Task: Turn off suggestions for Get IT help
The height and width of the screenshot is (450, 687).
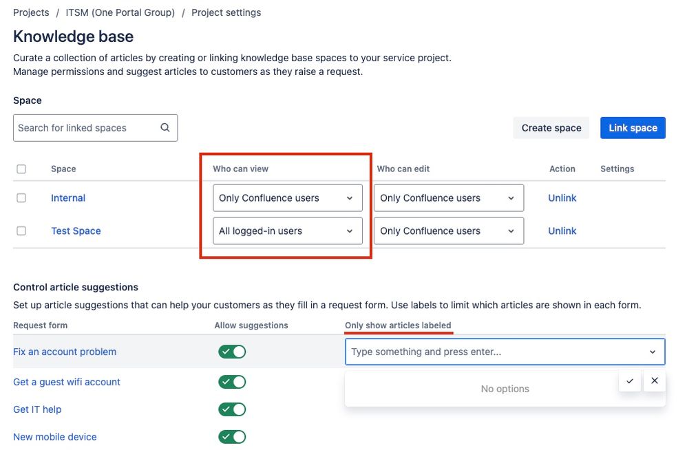Action: 232,409
